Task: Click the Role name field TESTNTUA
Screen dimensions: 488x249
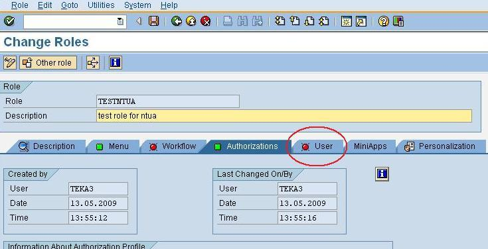Action: click(x=168, y=101)
